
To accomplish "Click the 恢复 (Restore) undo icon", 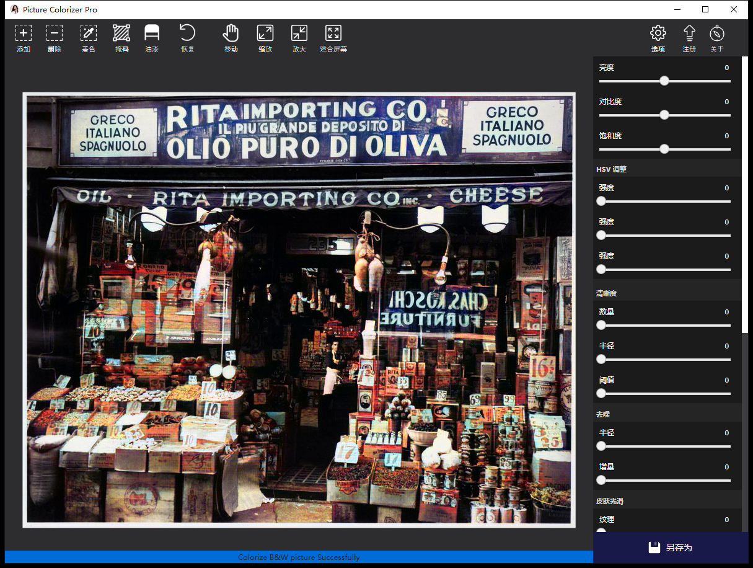I will [187, 33].
